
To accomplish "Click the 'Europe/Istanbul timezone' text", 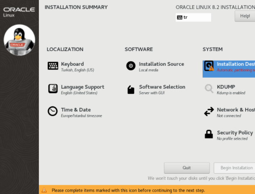I will click(x=81, y=116).
